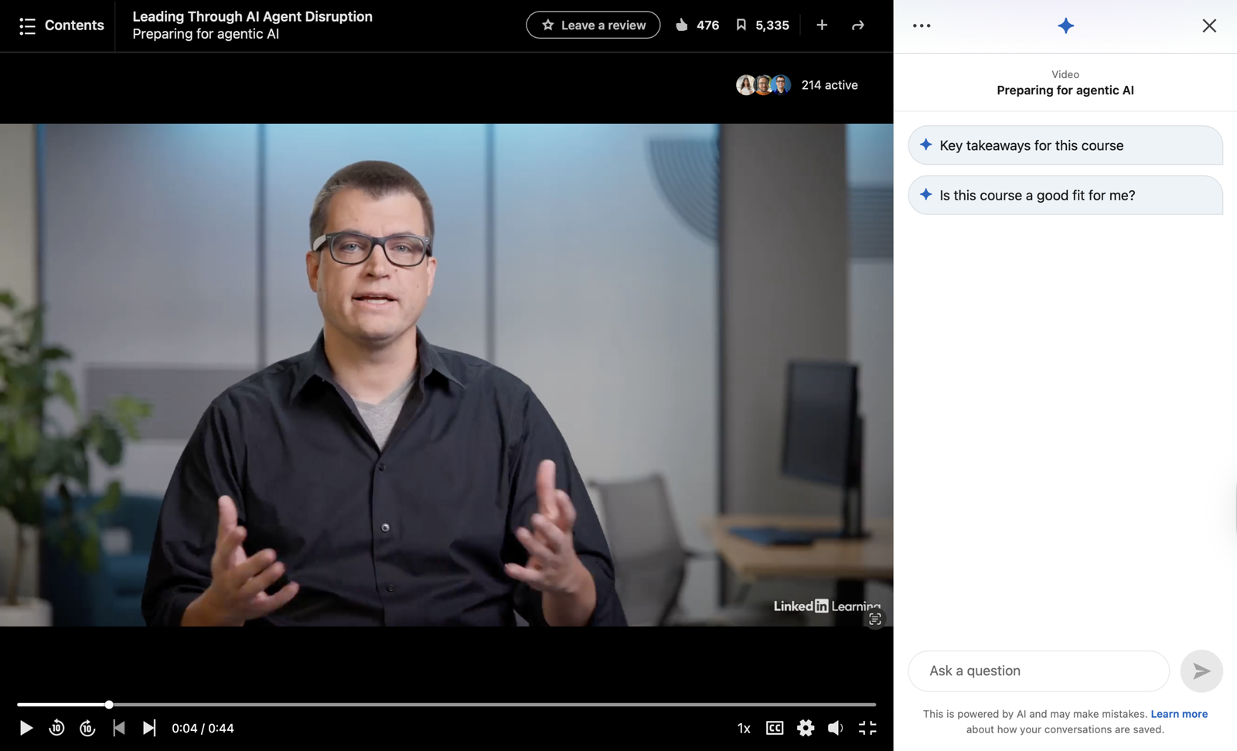Image resolution: width=1237 pixels, height=751 pixels.
Task: Open the Contents sidebar menu
Action: (61, 26)
